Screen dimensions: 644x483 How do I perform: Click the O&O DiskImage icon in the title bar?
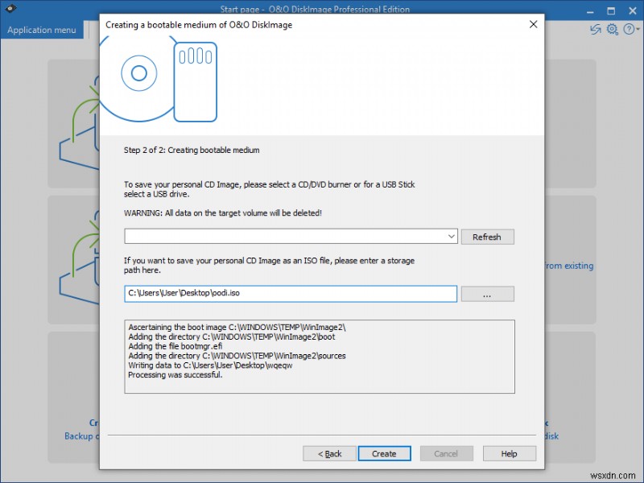(x=11, y=10)
